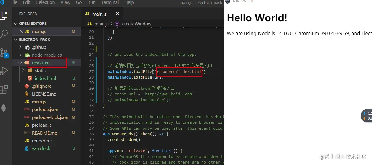Click the npm icon beside package.json
The height and width of the screenshot is (165, 372).
click(x=27, y=110)
